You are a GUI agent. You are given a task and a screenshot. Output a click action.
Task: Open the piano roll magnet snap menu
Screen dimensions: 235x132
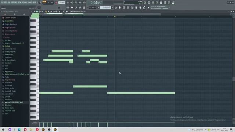[x=37, y=11]
